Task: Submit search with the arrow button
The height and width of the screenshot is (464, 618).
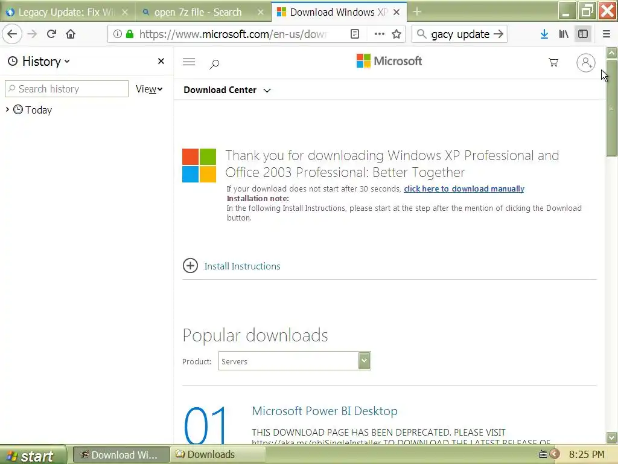Action: pyautogui.click(x=499, y=34)
